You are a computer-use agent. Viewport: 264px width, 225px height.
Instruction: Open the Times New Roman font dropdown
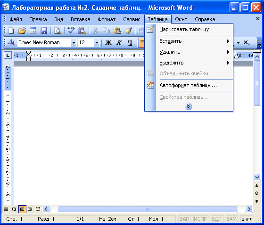click(74, 43)
